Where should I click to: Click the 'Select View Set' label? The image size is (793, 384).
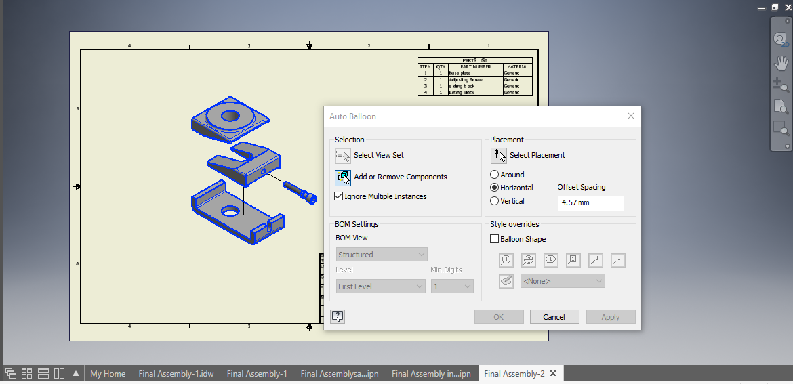tap(379, 155)
